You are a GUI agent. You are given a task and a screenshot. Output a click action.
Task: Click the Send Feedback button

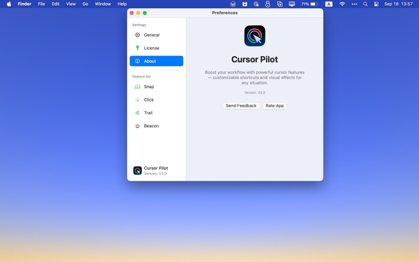point(241,106)
